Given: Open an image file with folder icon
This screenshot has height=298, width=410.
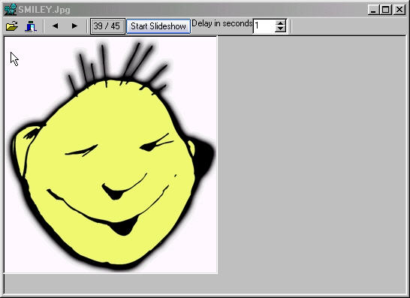Looking at the screenshot, I should point(12,26).
